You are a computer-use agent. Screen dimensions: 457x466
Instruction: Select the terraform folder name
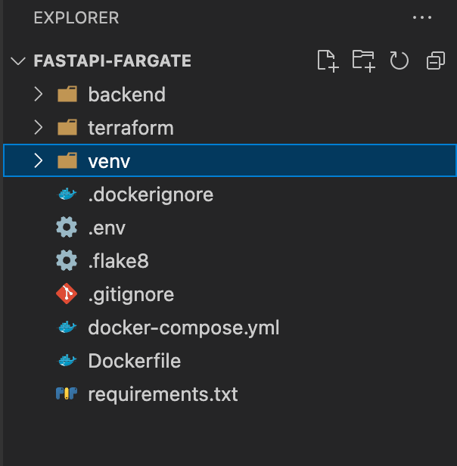(131, 128)
